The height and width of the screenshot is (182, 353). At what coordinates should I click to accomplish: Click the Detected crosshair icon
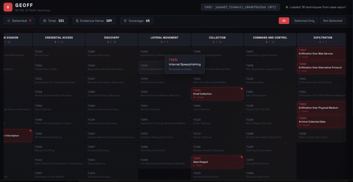point(9,21)
